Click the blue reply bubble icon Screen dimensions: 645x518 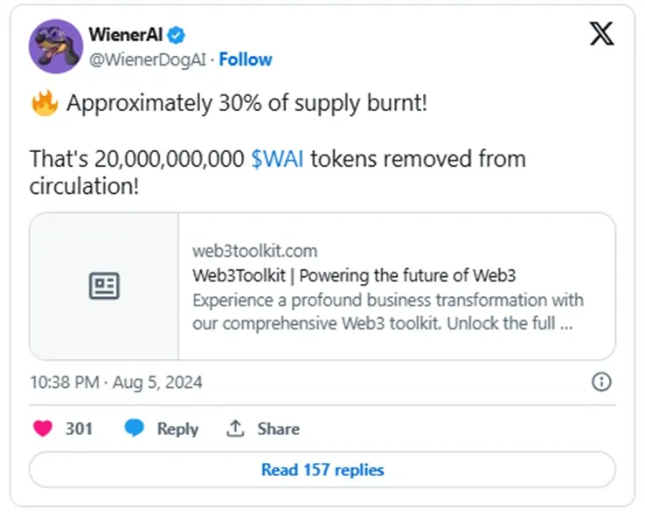134,429
